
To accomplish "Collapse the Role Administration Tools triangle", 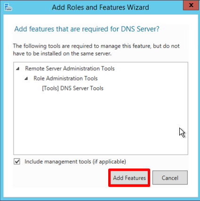I will 26,79.
